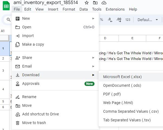Select Move to trash
Screen dimensions: 163x130
[55, 123]
